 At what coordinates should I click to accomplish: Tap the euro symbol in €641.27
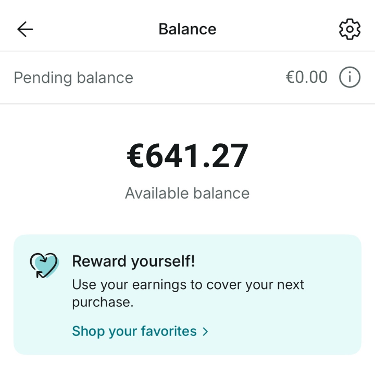(x=135, y=156)
